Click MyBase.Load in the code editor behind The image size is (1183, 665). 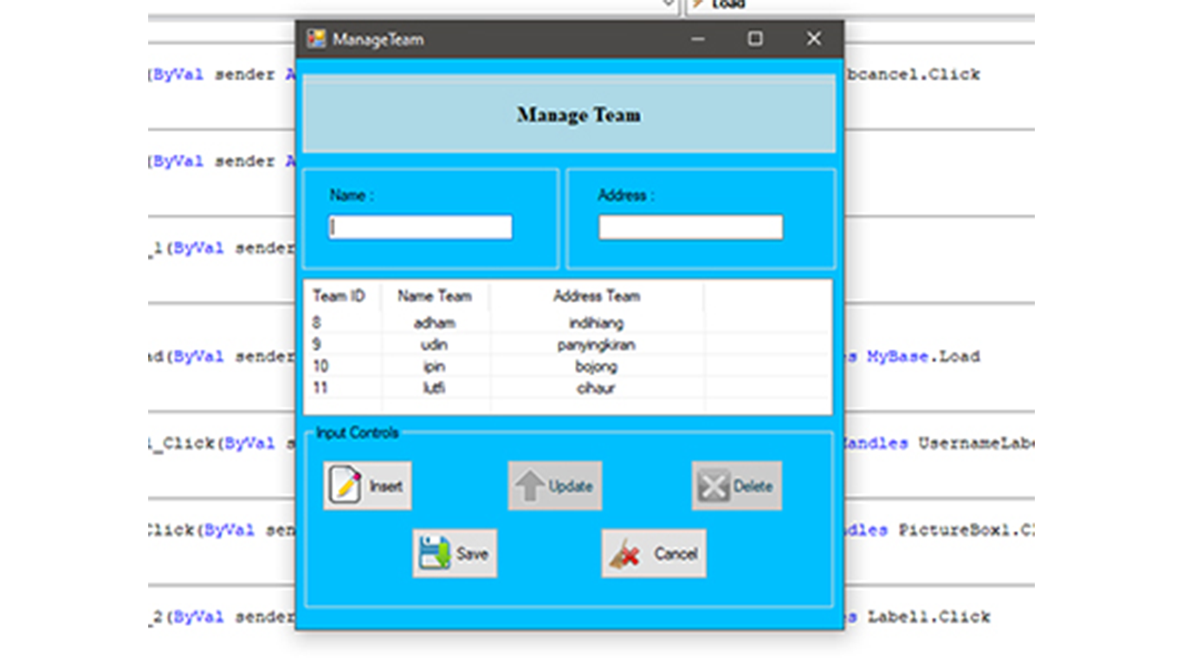click(x=923, y=356)
